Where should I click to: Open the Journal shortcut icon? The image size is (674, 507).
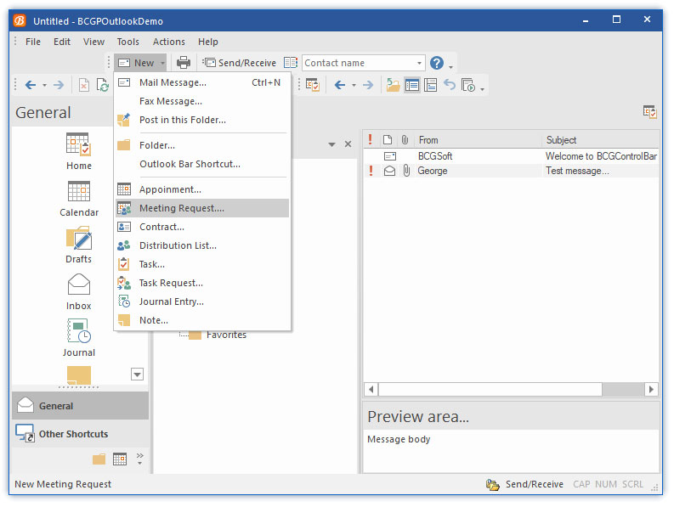point(79,332)
